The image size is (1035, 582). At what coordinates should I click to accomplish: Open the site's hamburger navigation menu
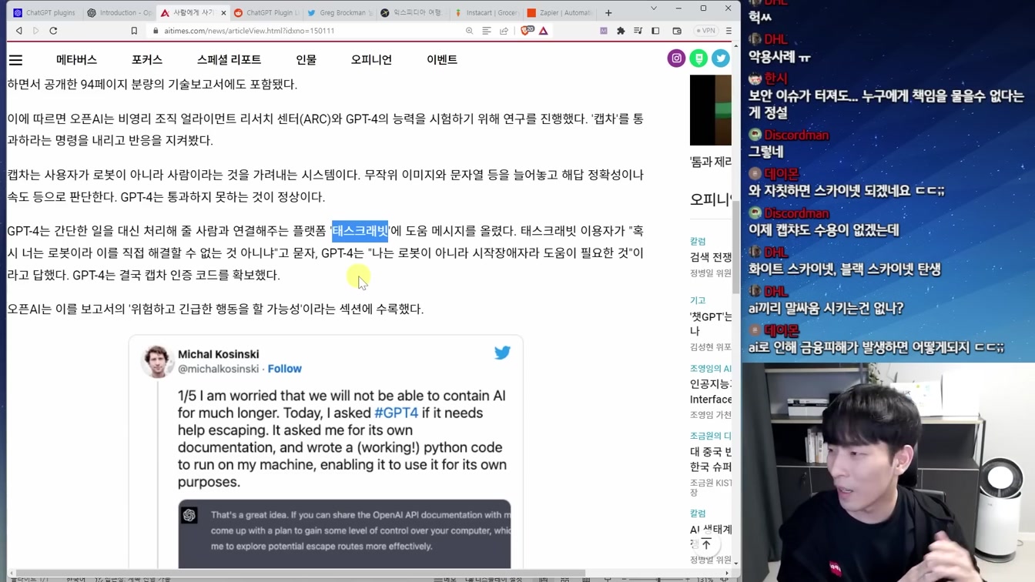coord(15,60)
